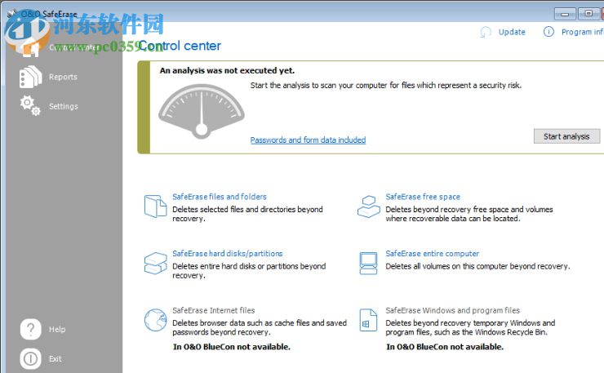Open the Settings gears icon
Image resolution: width=604 pixels, height=373 pixels.
[x=30, y=106]
